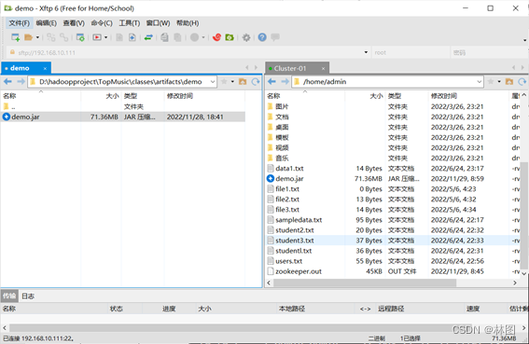Screen dimensions: 529x344
Task: Open the address bar host dropdown arrow
Action: coord(366,52)
